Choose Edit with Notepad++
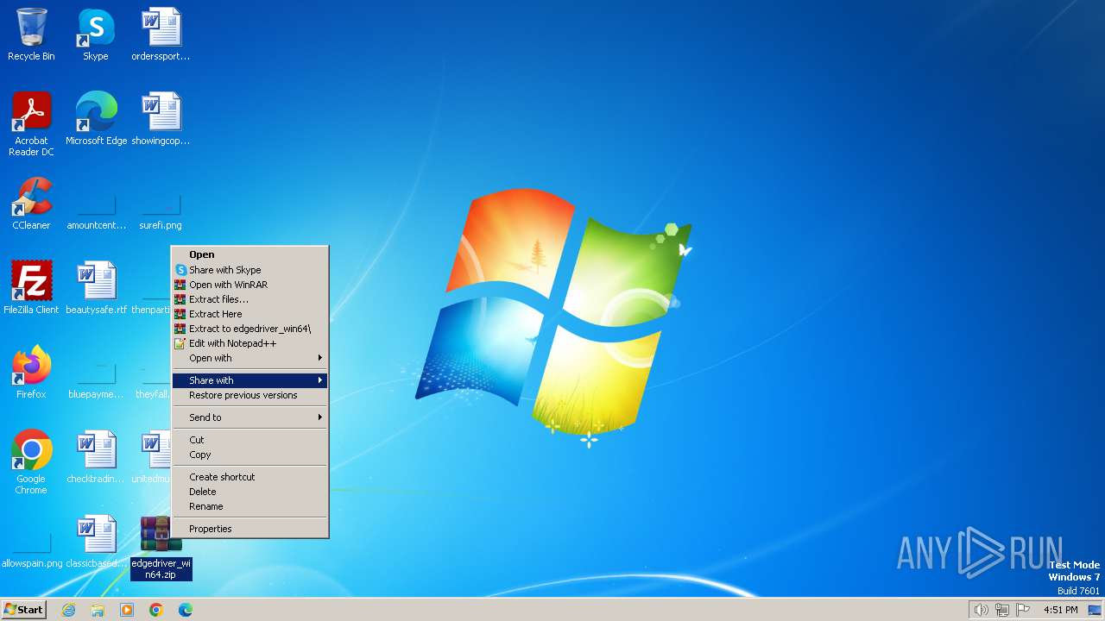This screenshot has height=621, width=1105. (x=250, y=343)
